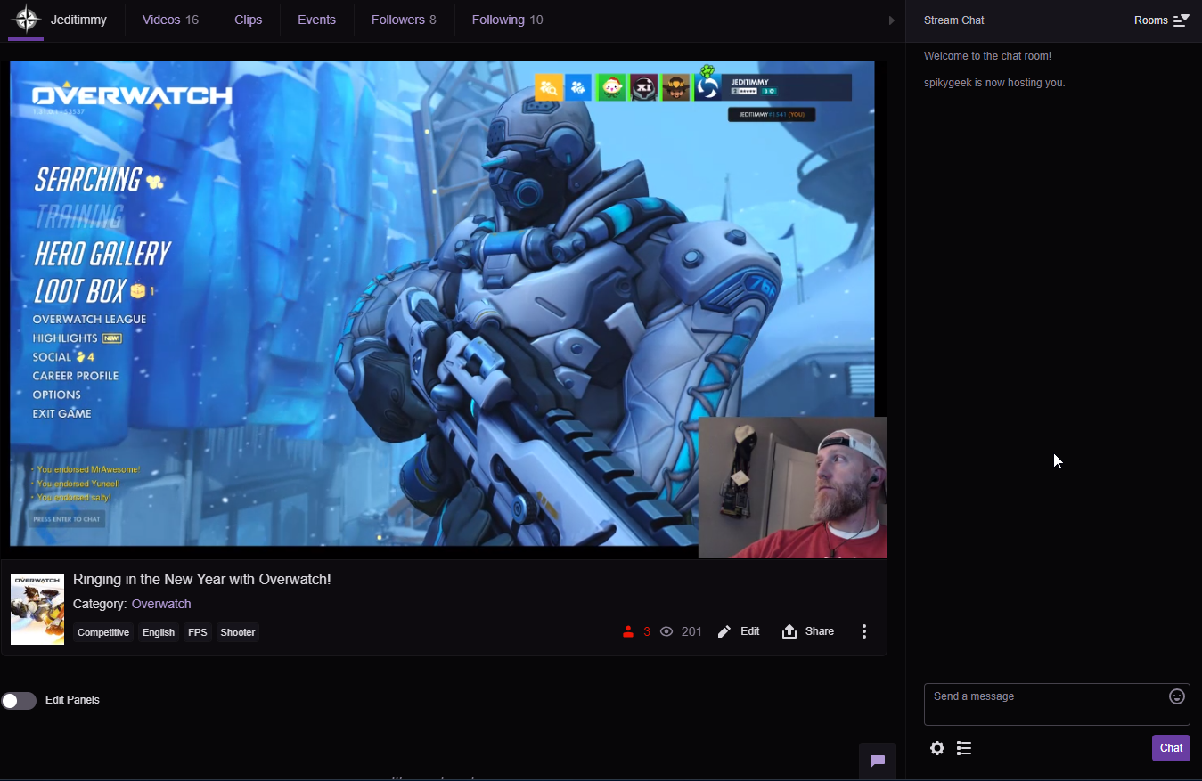Click the red live viewers icon

pos(628,631)
